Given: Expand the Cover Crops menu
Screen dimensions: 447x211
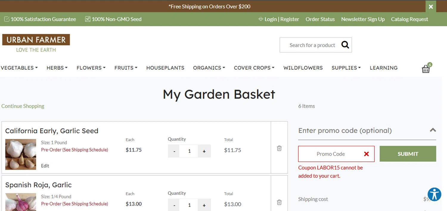Looking at the screenshot, I should (x=254, y=68).
